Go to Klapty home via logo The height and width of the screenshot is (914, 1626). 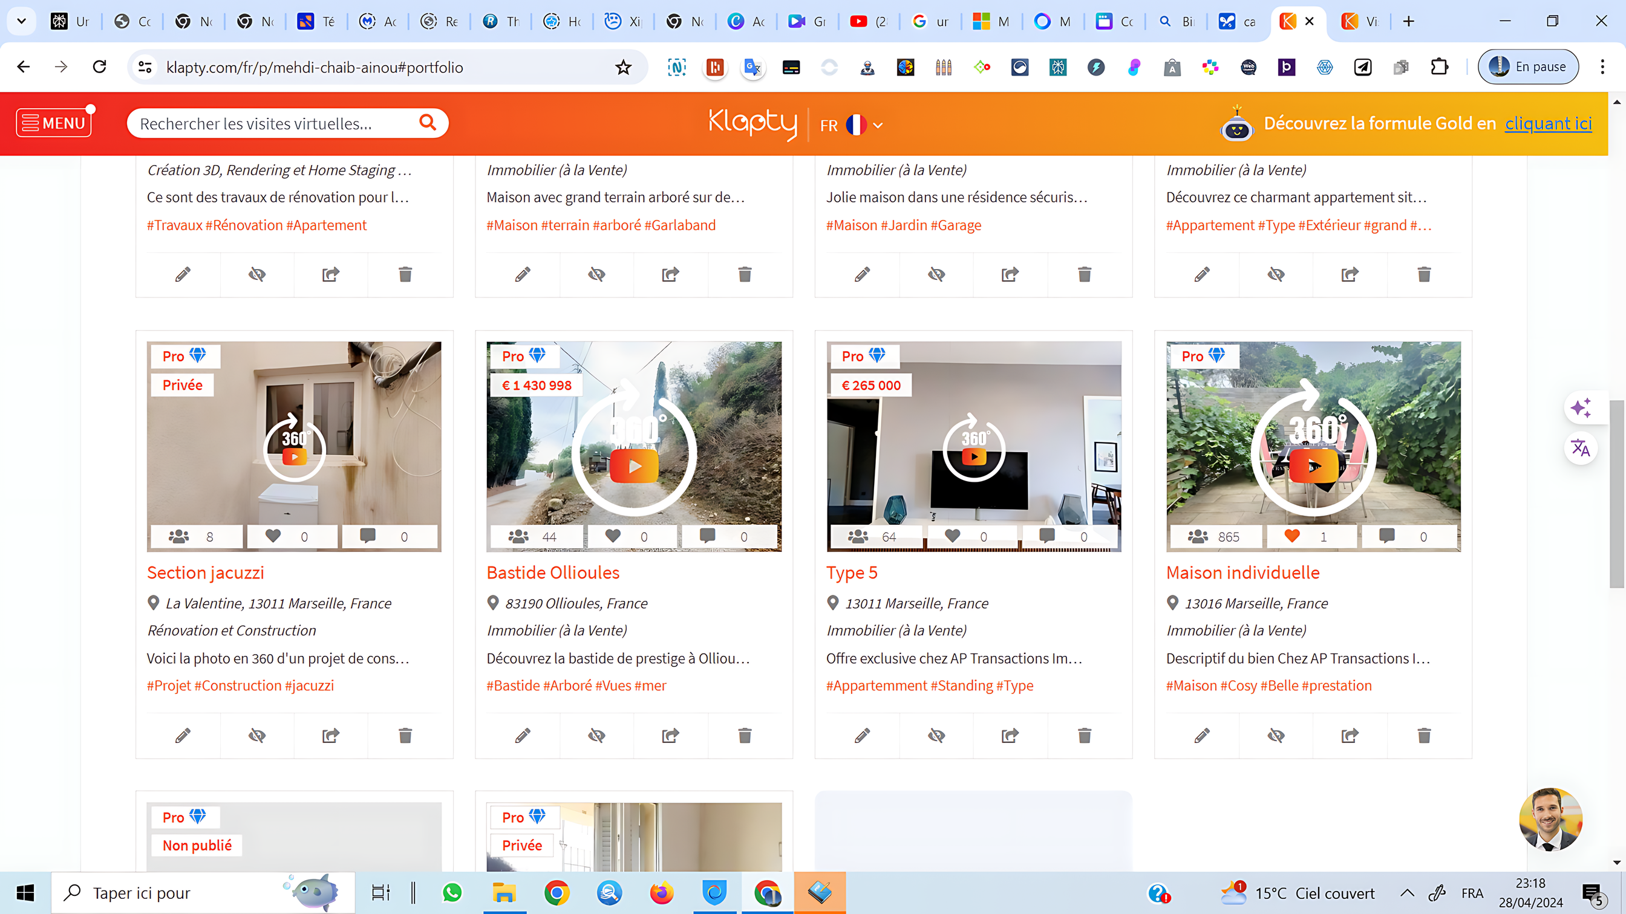coord(753,124)
